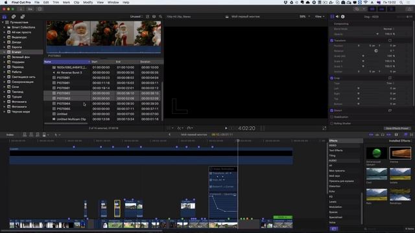Enable the Rolling Shutter checkbox
The height and width of the screenshot is (233, 415).
[x=331, y=124]
